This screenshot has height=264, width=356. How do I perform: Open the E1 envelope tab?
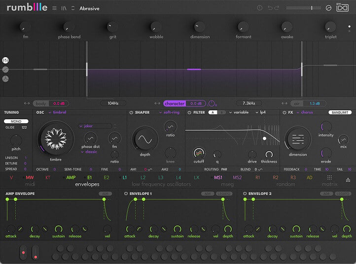89,178
